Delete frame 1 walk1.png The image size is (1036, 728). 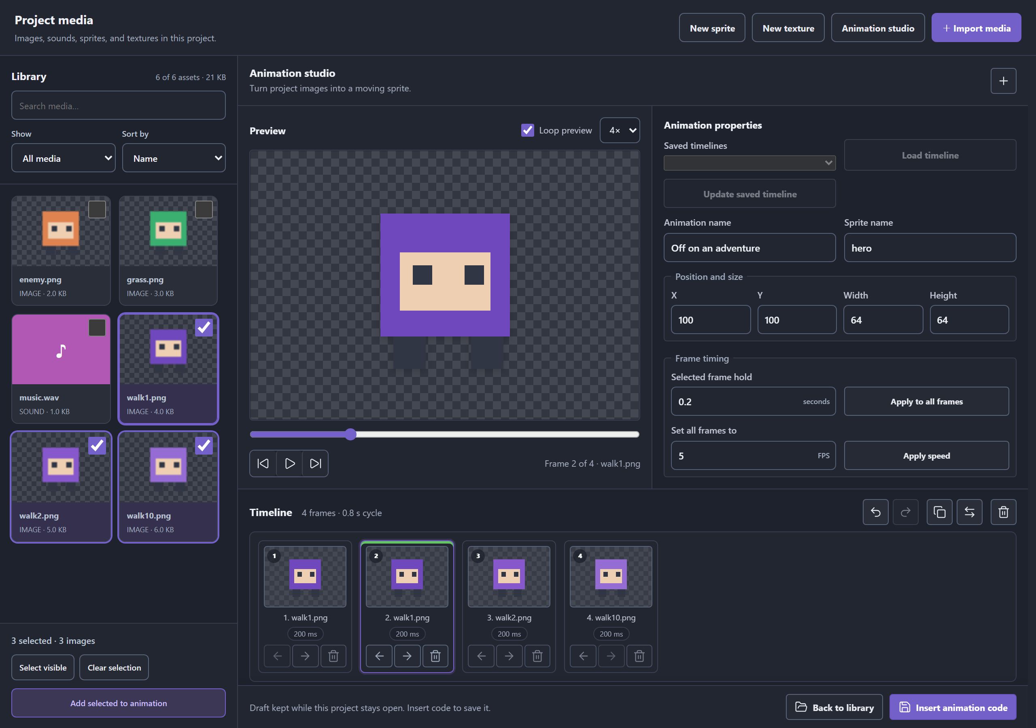pos(333,656)
